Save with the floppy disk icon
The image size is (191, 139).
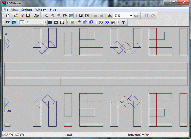coord(28,16)
